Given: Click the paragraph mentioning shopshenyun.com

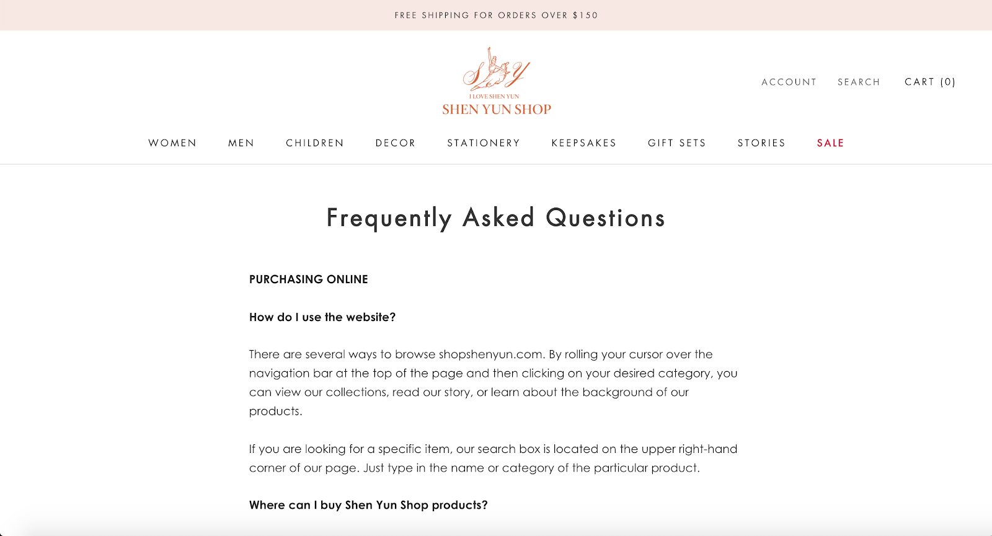Looking at the screenshot, I should (494, 383).
